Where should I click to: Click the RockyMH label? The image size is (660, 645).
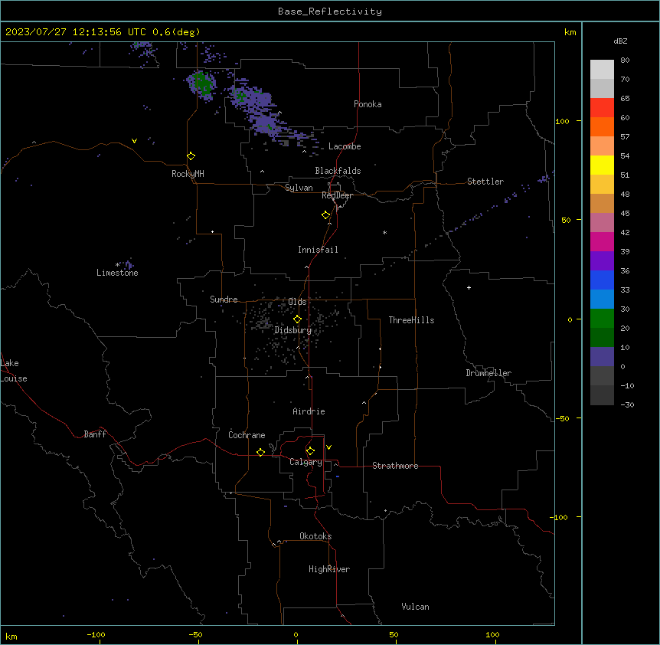tap(188, 174)
